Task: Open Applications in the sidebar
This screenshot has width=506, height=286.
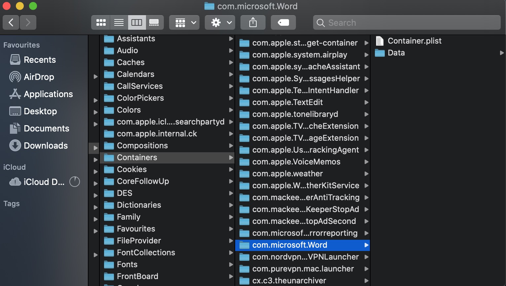Action: pyautogui.click(x=48, y=94)
